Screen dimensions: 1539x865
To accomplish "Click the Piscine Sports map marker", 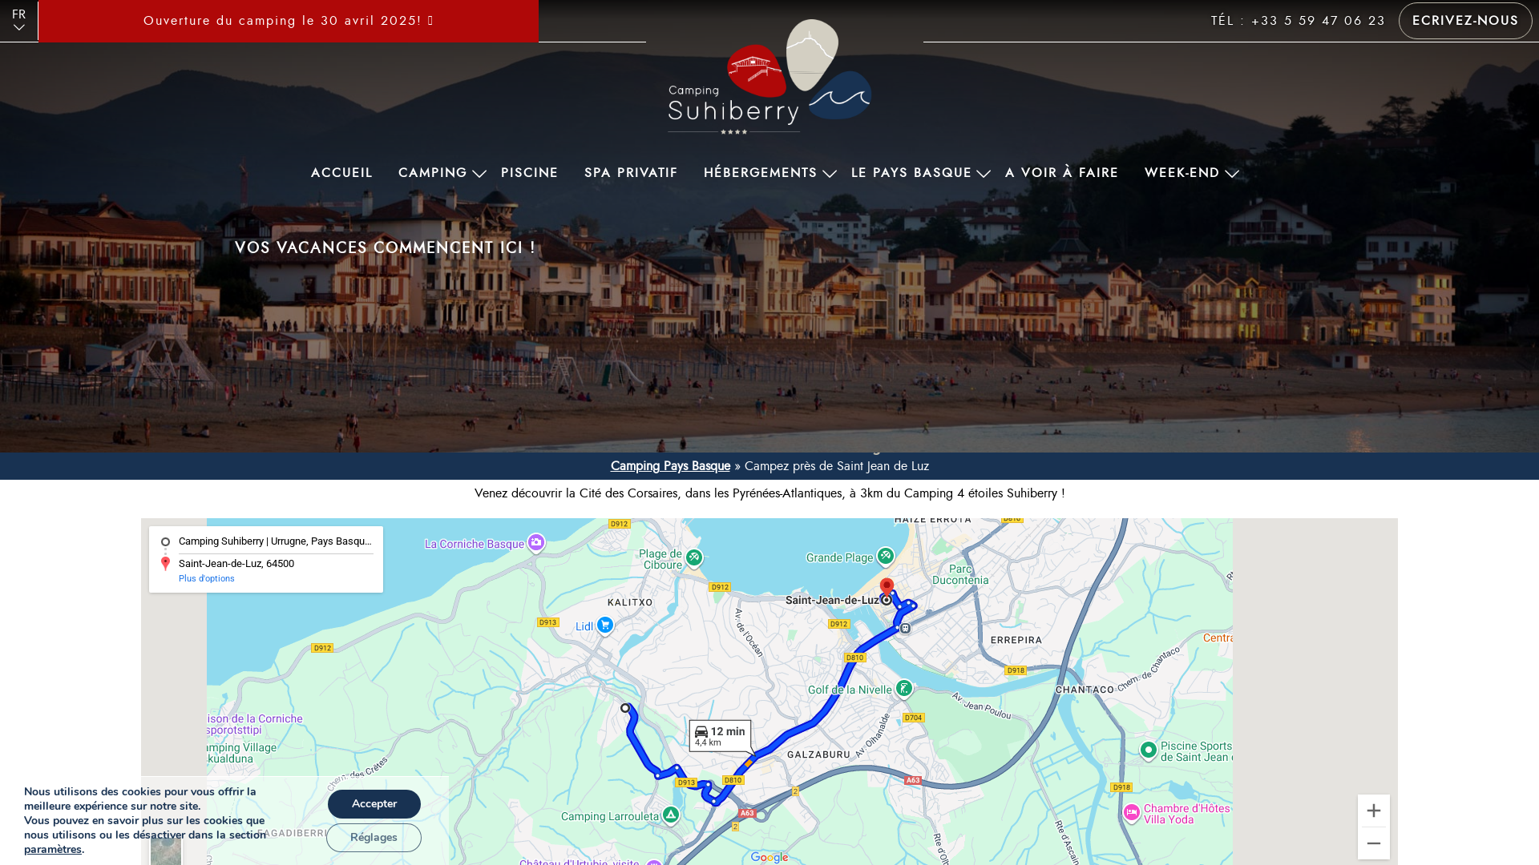I will [1148, 750].
